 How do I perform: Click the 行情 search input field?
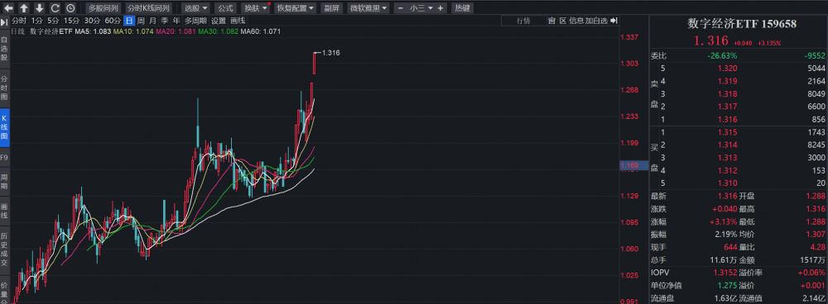pyautogui.click(x=523, y=21)
